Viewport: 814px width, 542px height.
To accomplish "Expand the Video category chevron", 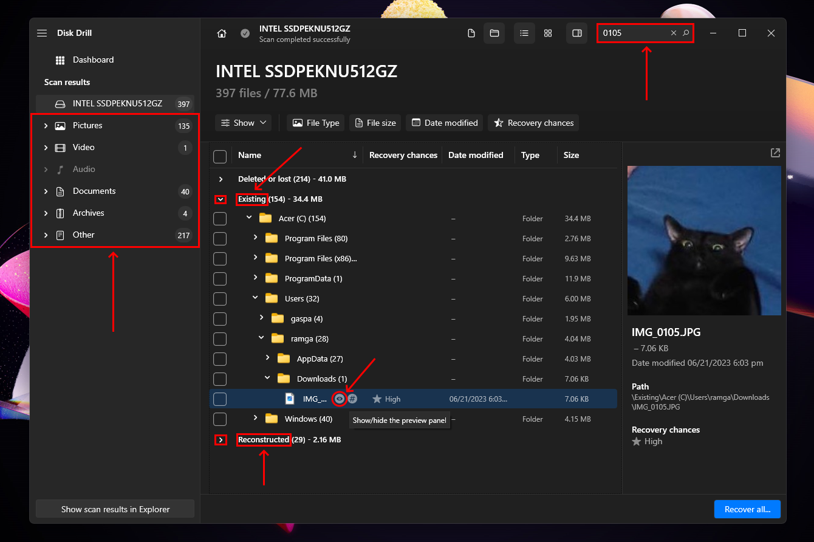I will (x=46, y=148).
